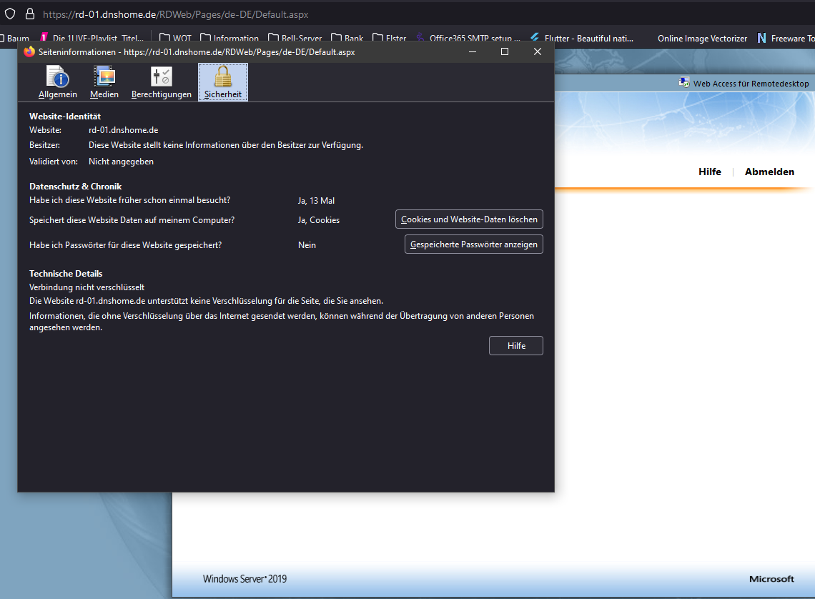The height and width of the screenshot is (599, 815).
Task: Minimize the Seiteninformationen window
Action: pos(473,51)
